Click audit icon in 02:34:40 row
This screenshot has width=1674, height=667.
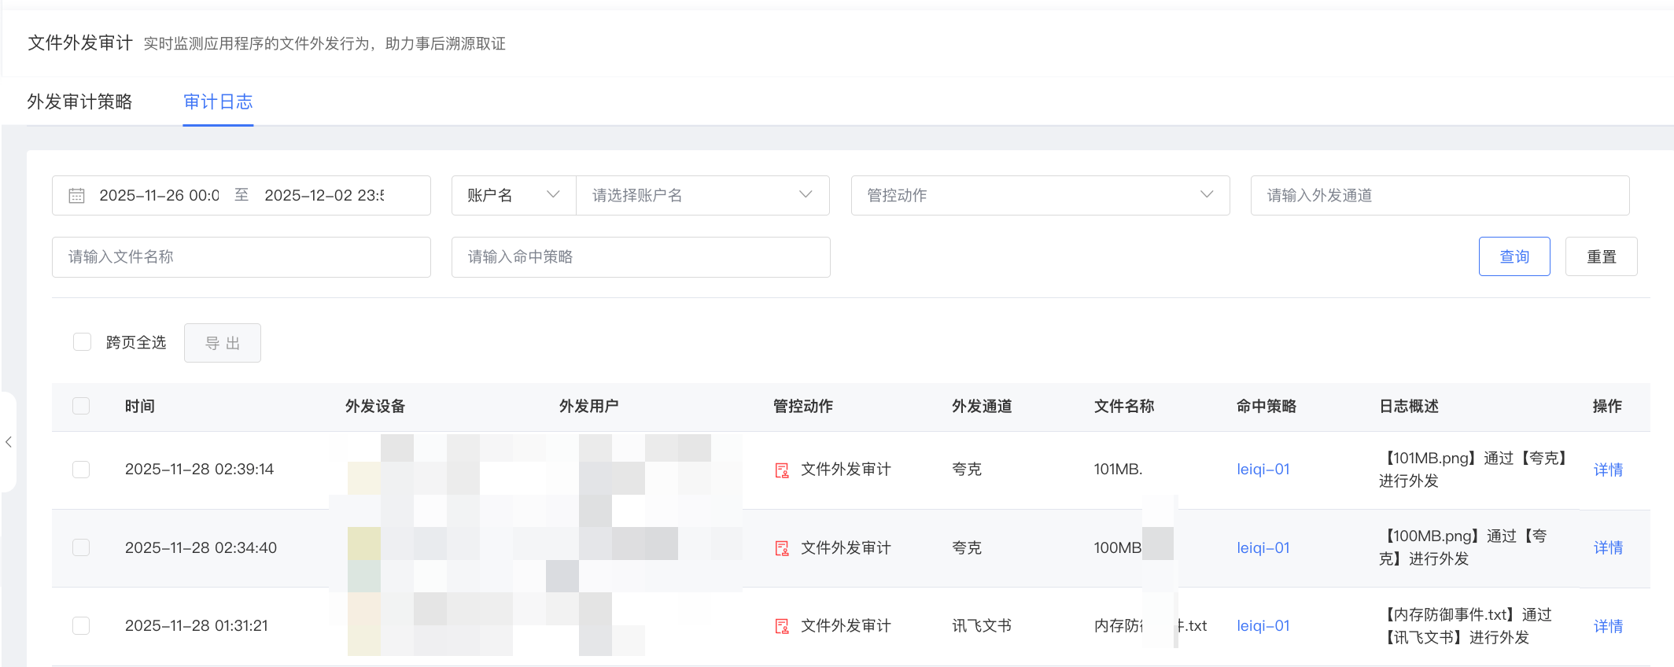pos(782,548)
